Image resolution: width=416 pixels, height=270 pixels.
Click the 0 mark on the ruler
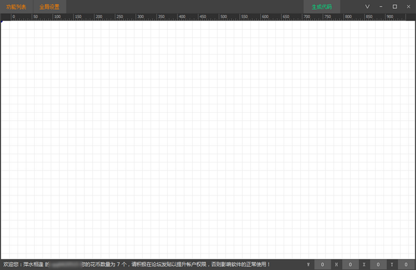(x=14, y=17)
